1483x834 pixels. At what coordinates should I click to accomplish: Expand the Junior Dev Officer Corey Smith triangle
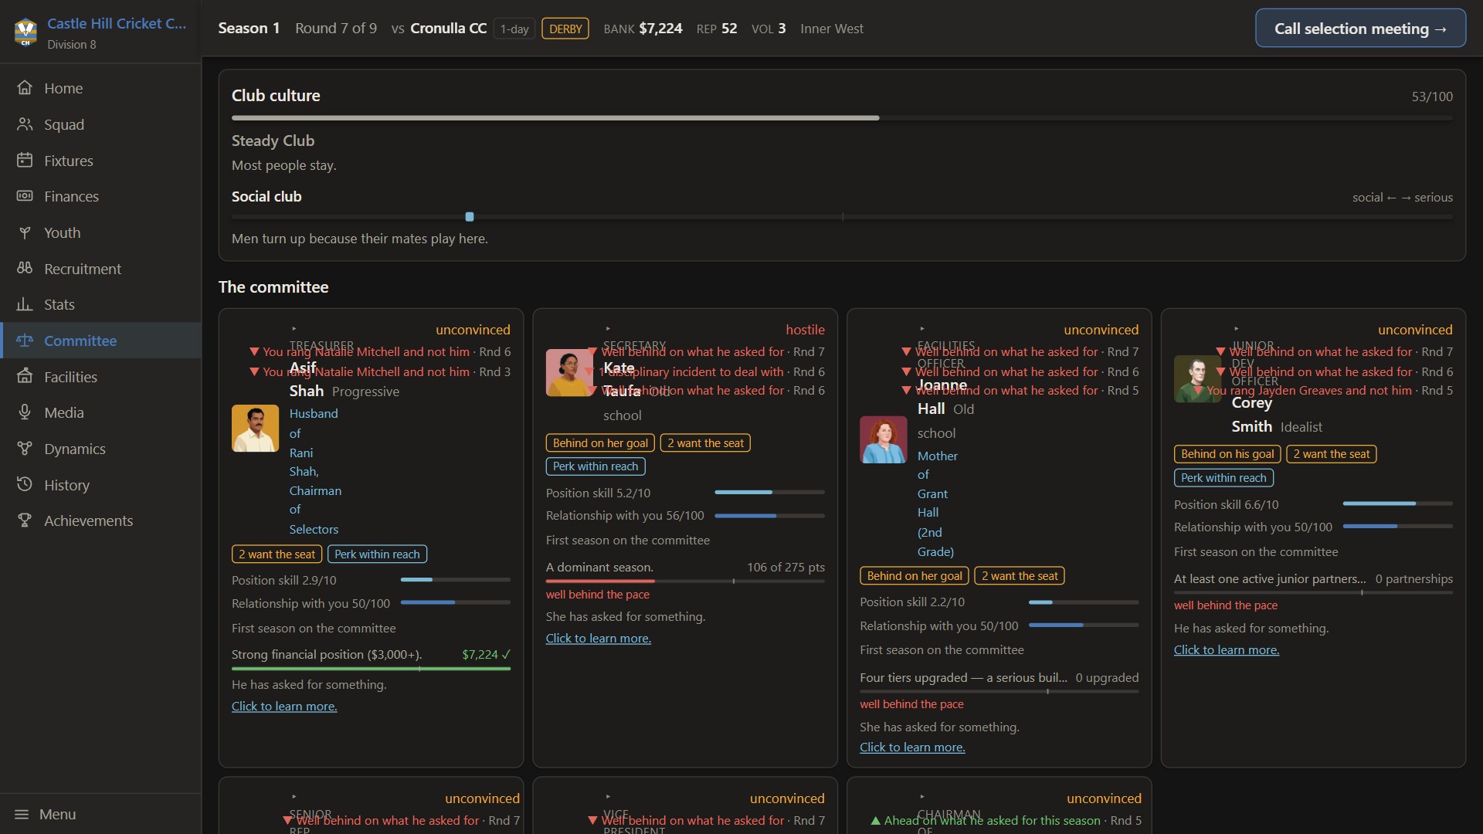[1237, 329]
